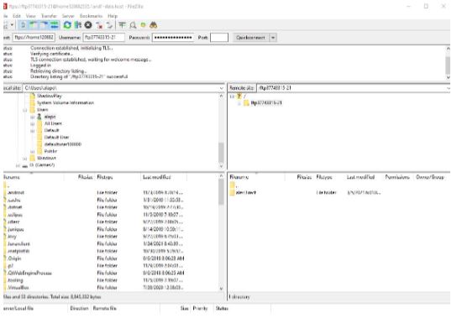Click the Direction column in transfer queue
457x318 pixels.
click(80, 309)
